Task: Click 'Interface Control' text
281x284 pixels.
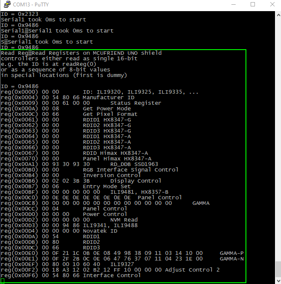Action: pyautogui.click(x=112, y=275)
